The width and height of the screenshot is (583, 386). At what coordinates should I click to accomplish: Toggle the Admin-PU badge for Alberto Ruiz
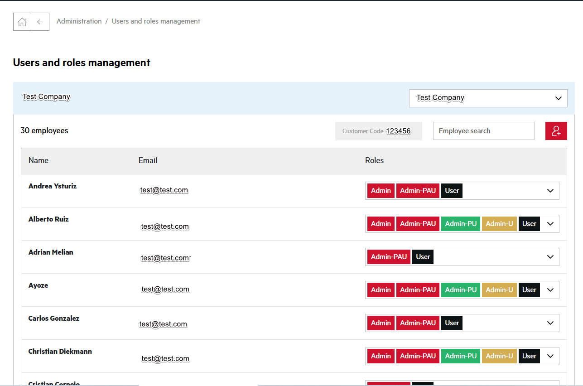[x=460, y=223]
